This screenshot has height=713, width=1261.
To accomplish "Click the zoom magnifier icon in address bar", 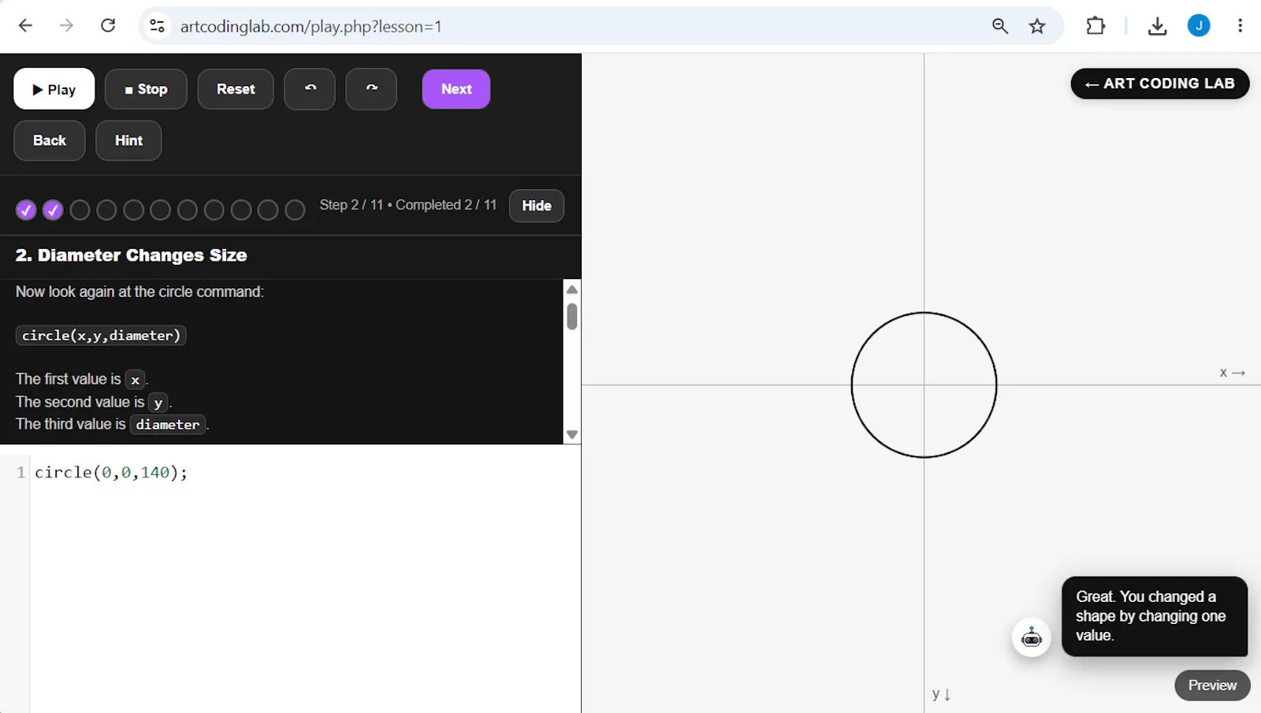I will [x=1000, y=26].
